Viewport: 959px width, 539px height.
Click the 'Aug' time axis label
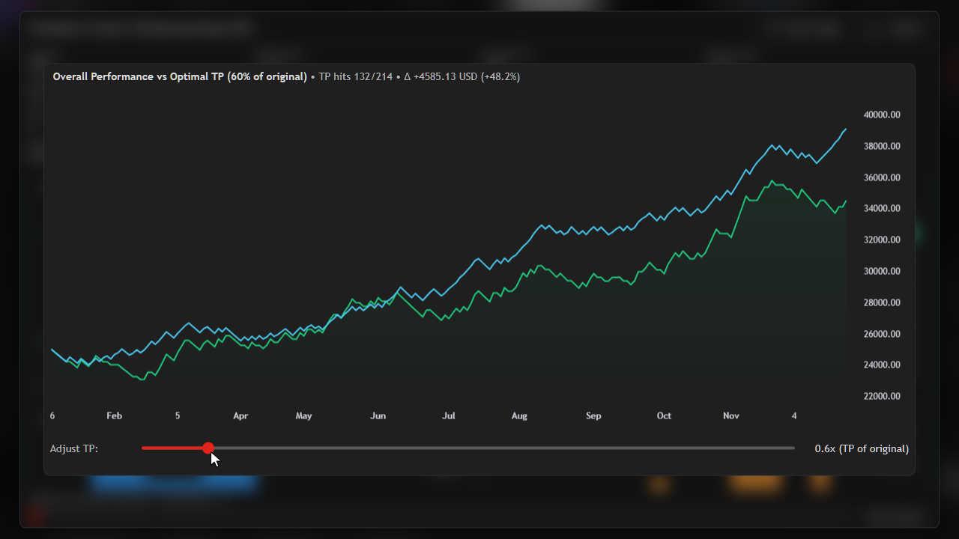point(519,415)
